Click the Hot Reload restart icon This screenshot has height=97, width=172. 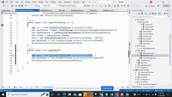100,6
